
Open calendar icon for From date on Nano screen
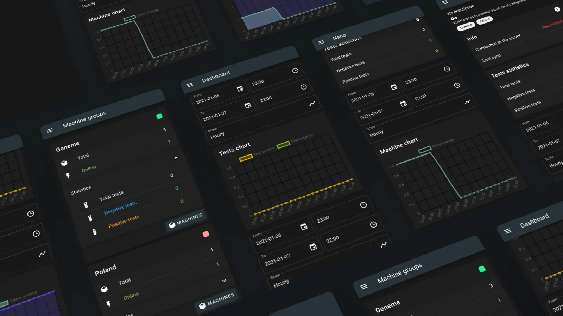click(394, 87)
